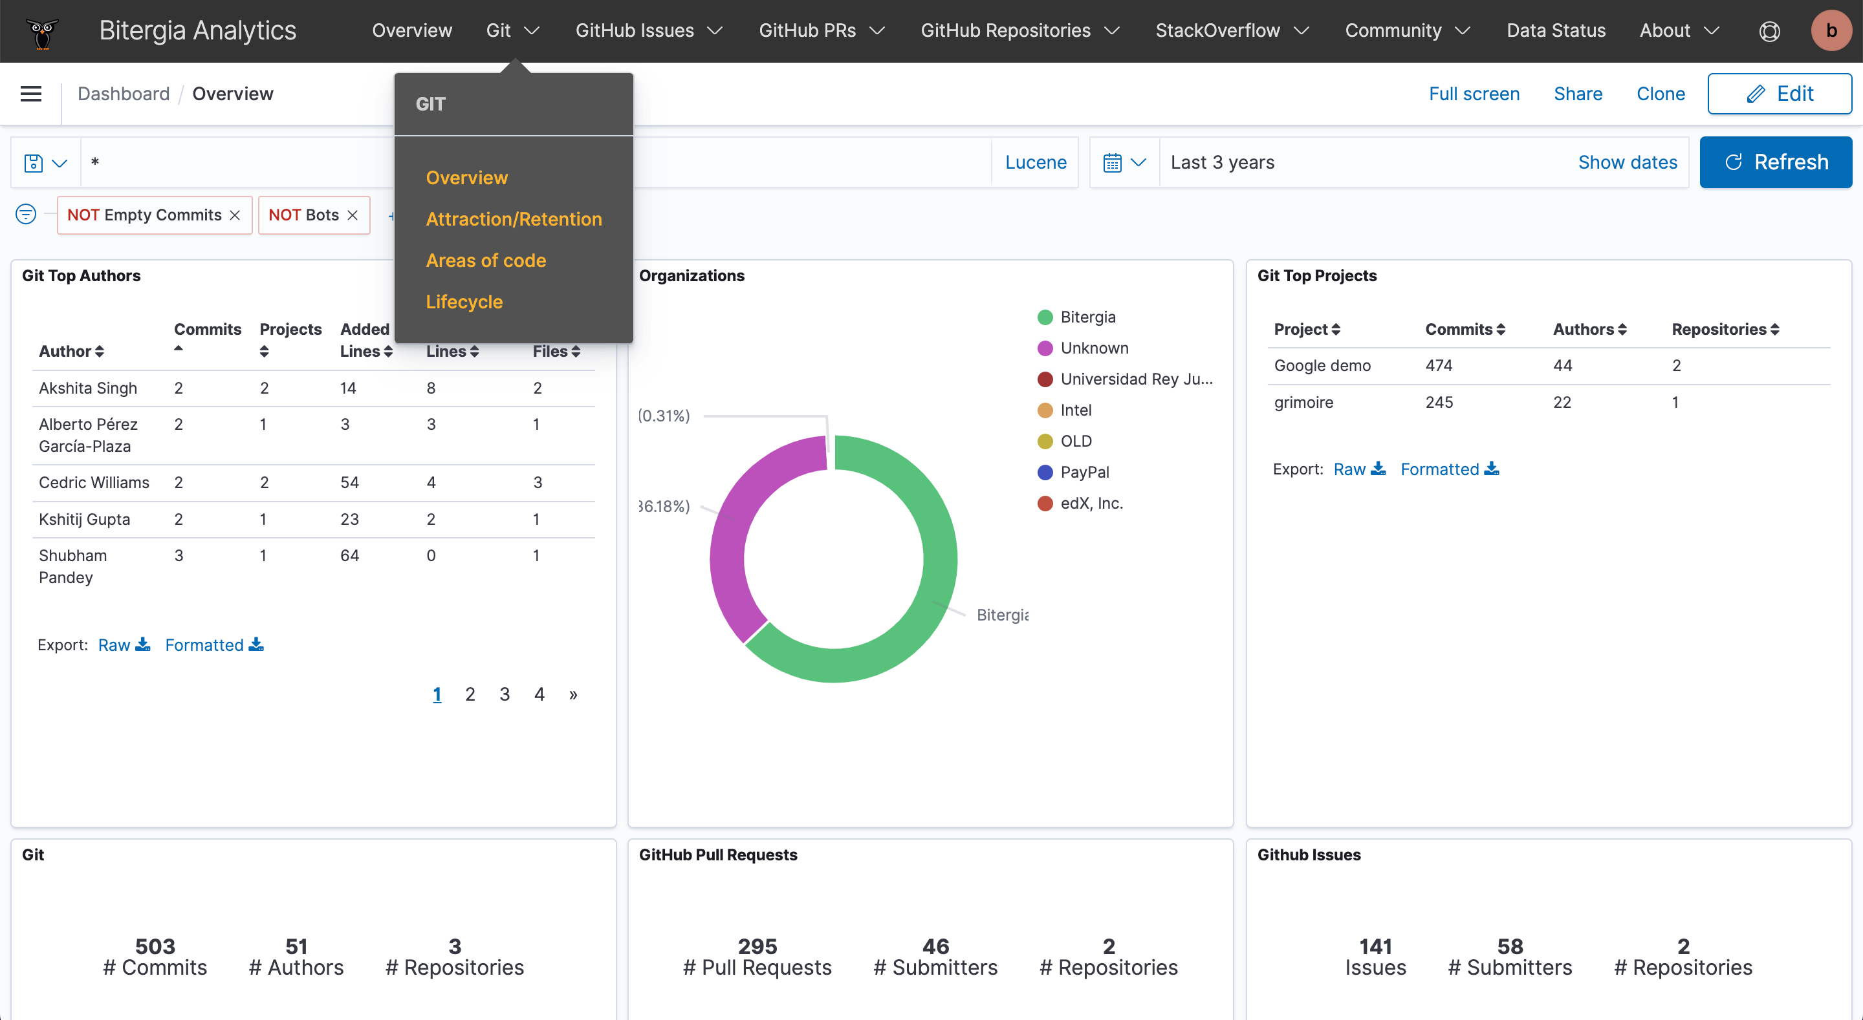Toggle the Intel legend entry
This screenshot has width=1863, height=1020.
(1064, 410)
